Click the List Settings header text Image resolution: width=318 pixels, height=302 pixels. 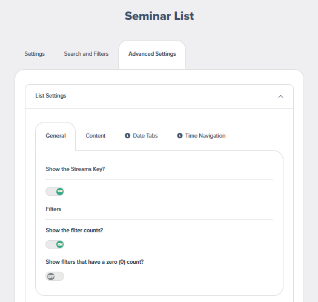[51, 96]
